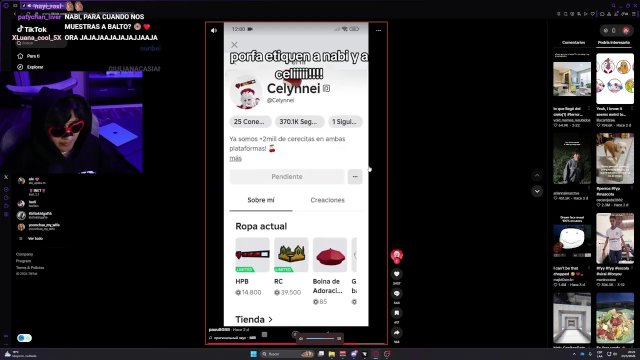
Task: Click the browser snapshot capture icon
Action: click(565, 14)
